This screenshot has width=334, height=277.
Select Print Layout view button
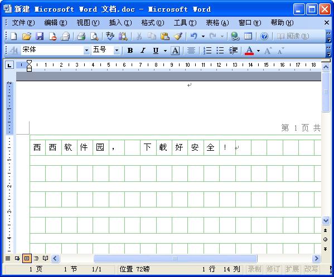tap(27, 258)
